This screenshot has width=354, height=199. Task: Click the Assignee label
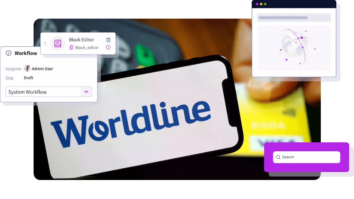click(13, 69)
